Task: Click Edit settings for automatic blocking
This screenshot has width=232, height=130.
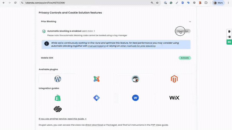Action: point(183,31)
